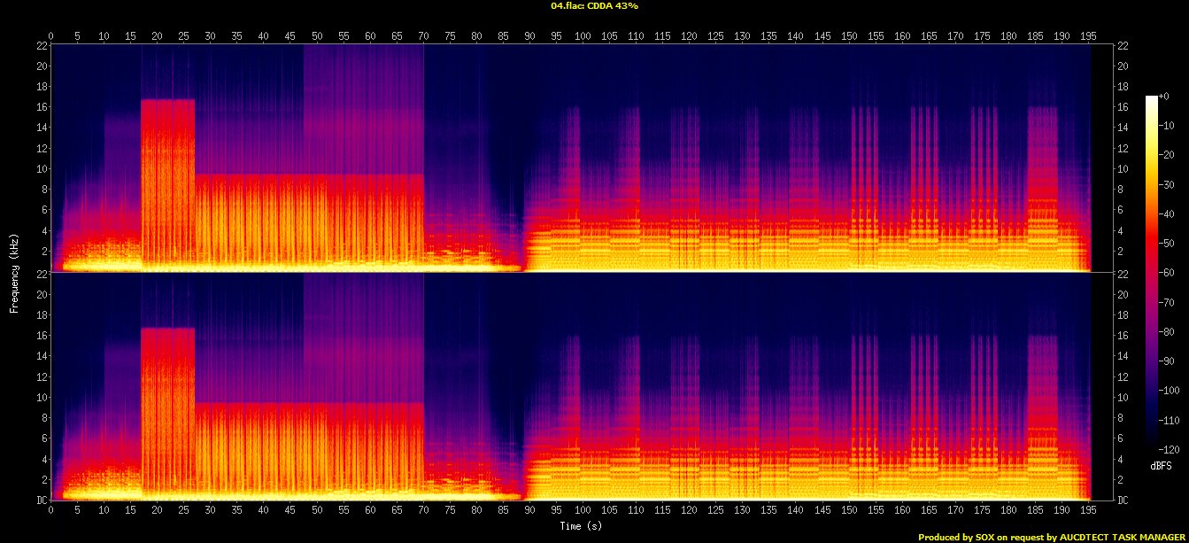
Task: Click the '-30' value on dBFS scale
Action: click(x=1166, y=182)
